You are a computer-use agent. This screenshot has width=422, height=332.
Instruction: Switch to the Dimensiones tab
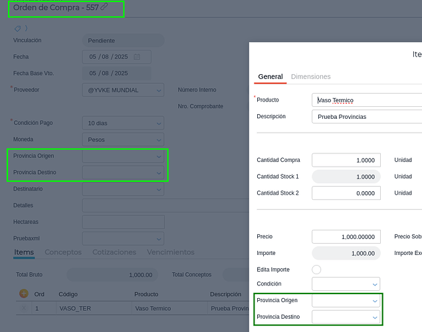[310, 77]
